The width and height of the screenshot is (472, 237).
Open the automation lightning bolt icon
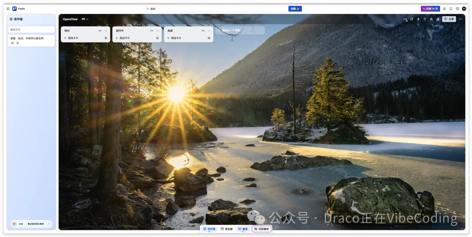[x=418, y=19]
